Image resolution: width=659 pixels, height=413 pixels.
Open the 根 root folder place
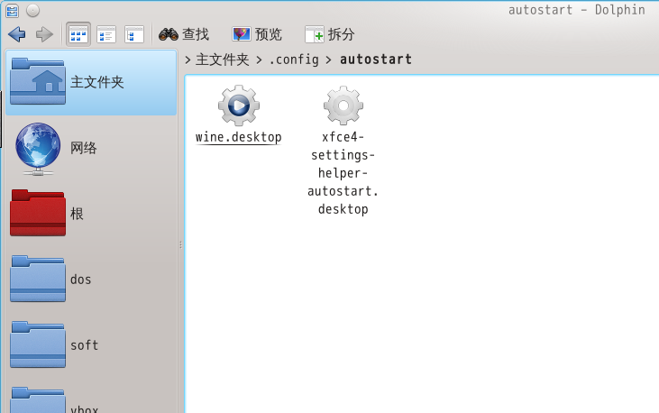91,214
